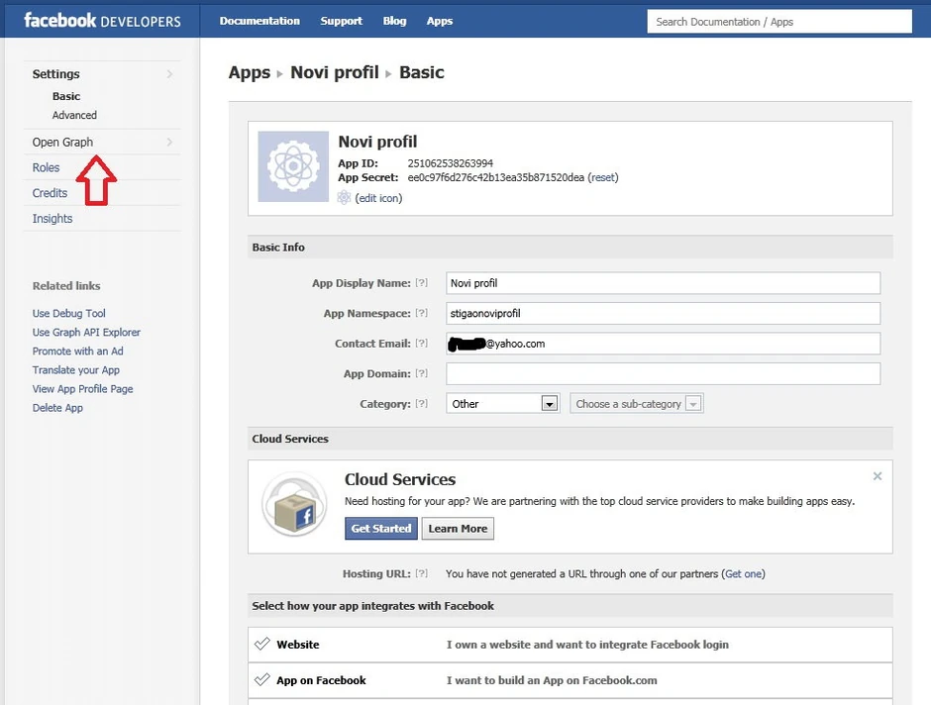Image resolution: width=931 pixels, height=705 pixels.
Task: Click the reset link beside App Secret
Action: (x=603, y=178)
